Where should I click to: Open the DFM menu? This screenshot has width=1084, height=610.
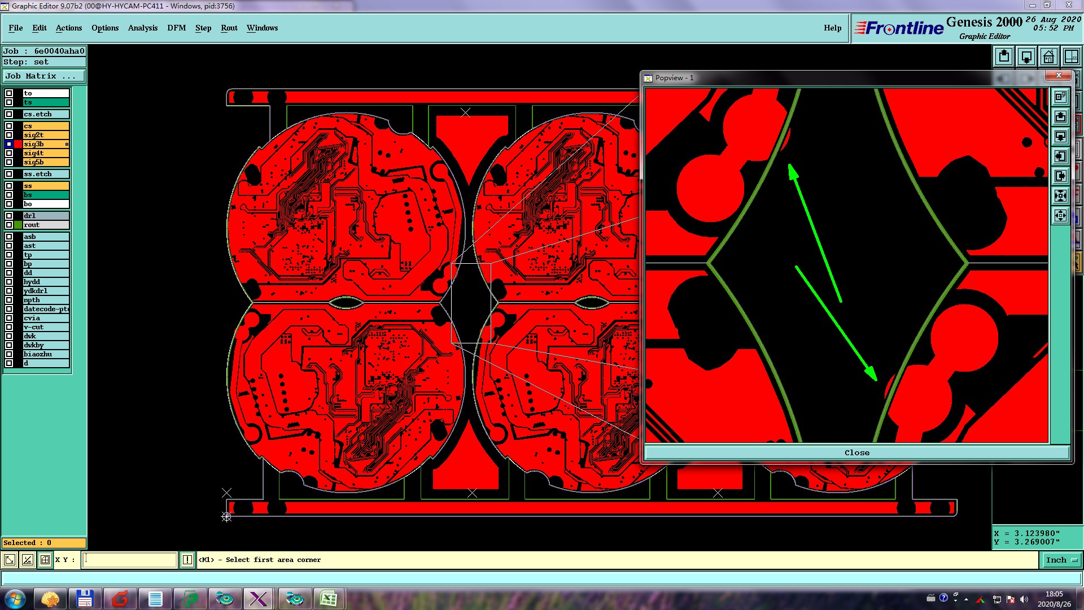point(176,28)
